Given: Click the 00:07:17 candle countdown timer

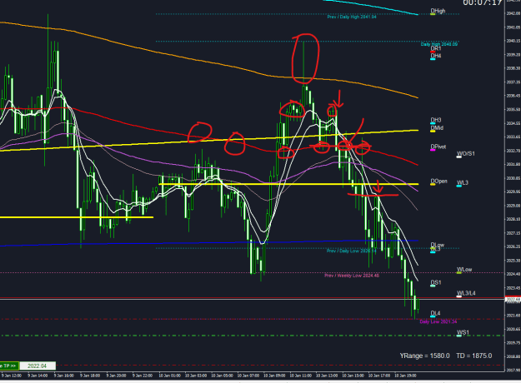Looking at the screenshot, I should pyautogui.click(x=482, y=2).
